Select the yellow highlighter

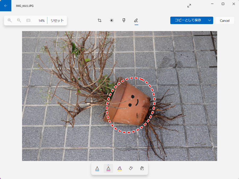coord(119,168)
